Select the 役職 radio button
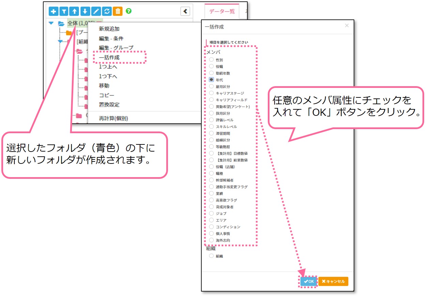 [x=211, y=66]
